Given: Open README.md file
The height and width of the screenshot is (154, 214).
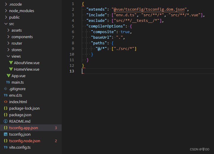Looking at the screenshot, I should coord(20,121).
